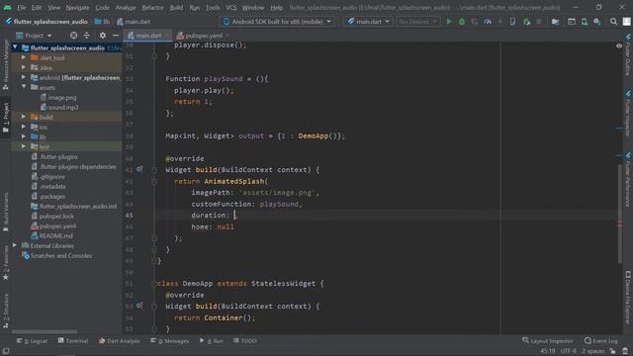Open the Event Log button
633x356 pixels.
[x=601, y=341]
